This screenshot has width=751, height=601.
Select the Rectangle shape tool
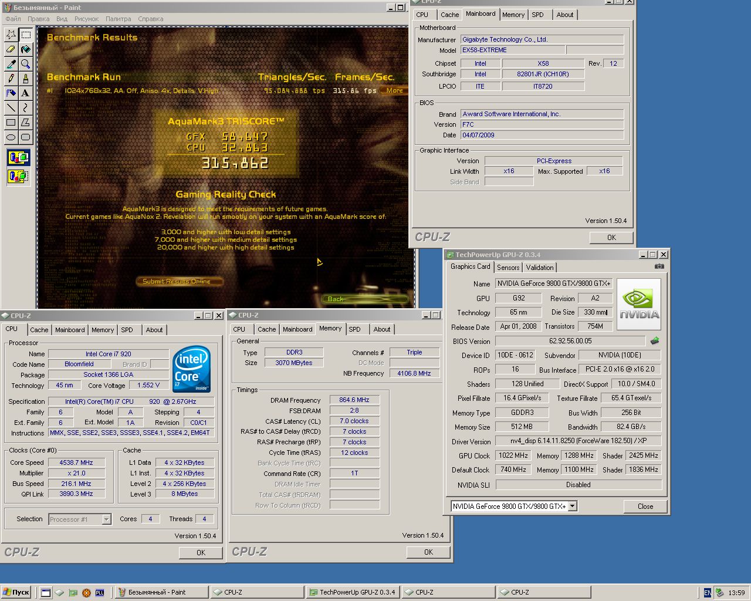[x=11, y=123]
